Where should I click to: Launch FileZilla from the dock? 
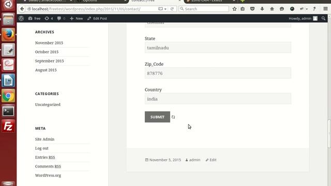coord(8,126)
